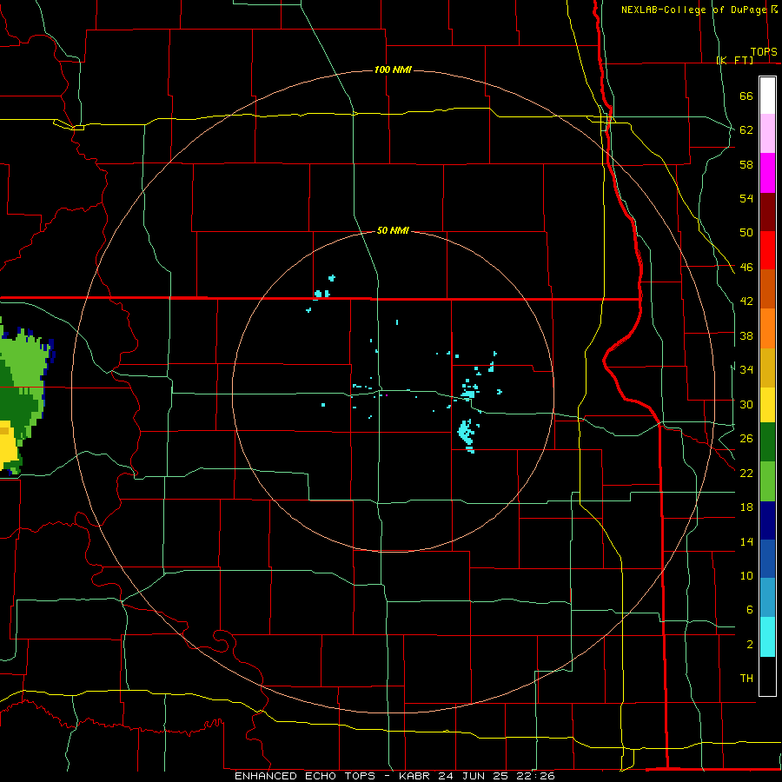
Task: Select the dark green legend swatch
Action: tap(767, 442)
